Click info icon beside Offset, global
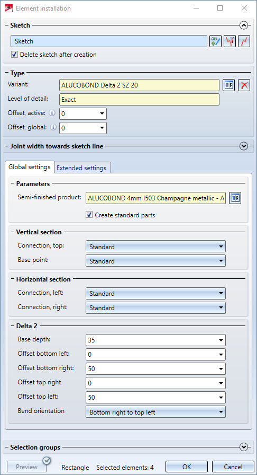 (x=53, y=128)
